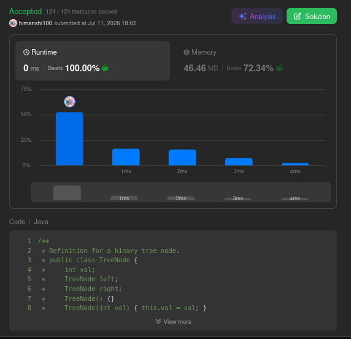
Task: Click the 2ms bar in runtime chart
Action: coord(182,157)
